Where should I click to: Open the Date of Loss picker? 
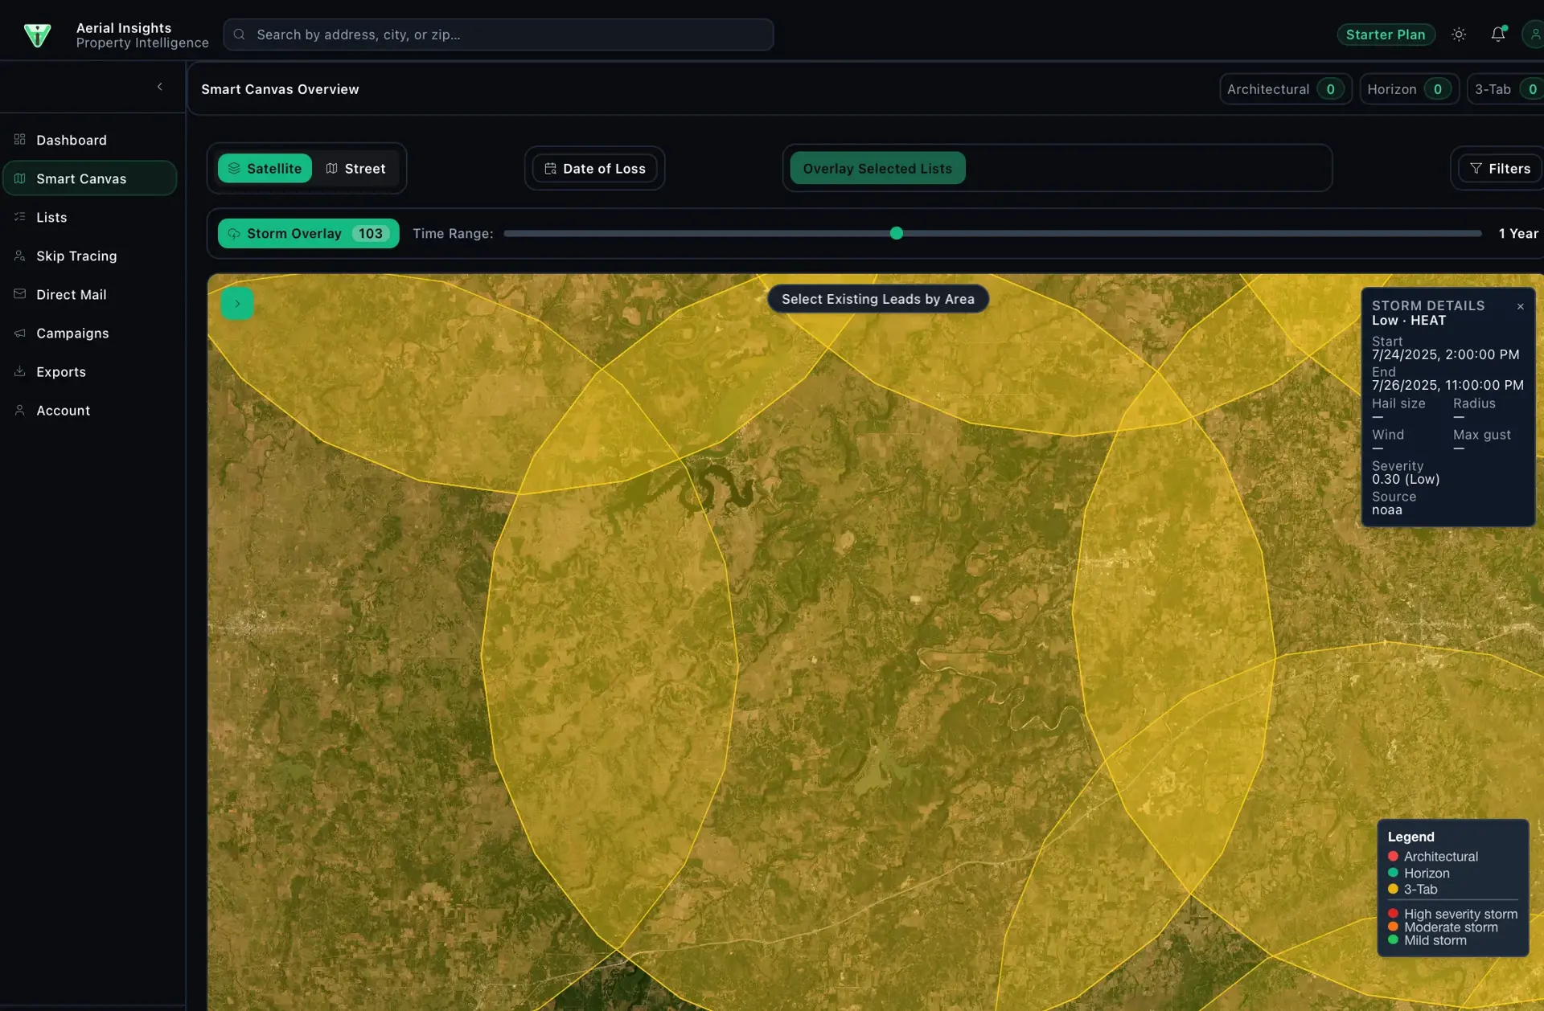point(595,168)
